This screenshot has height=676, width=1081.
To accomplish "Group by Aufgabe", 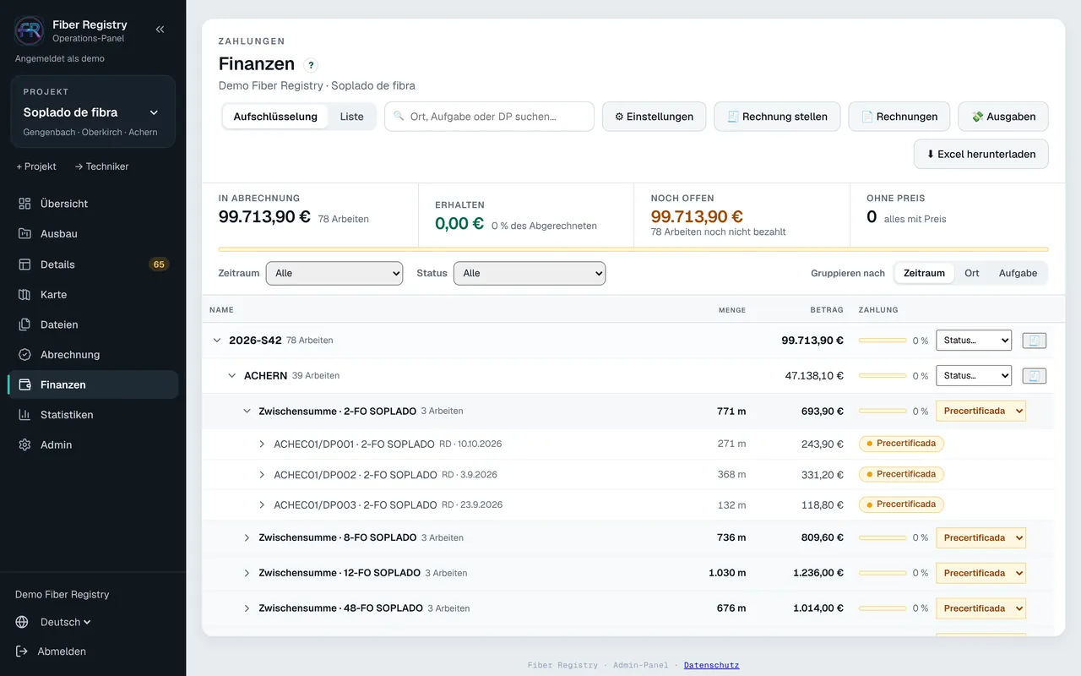I will point(1018,273).
